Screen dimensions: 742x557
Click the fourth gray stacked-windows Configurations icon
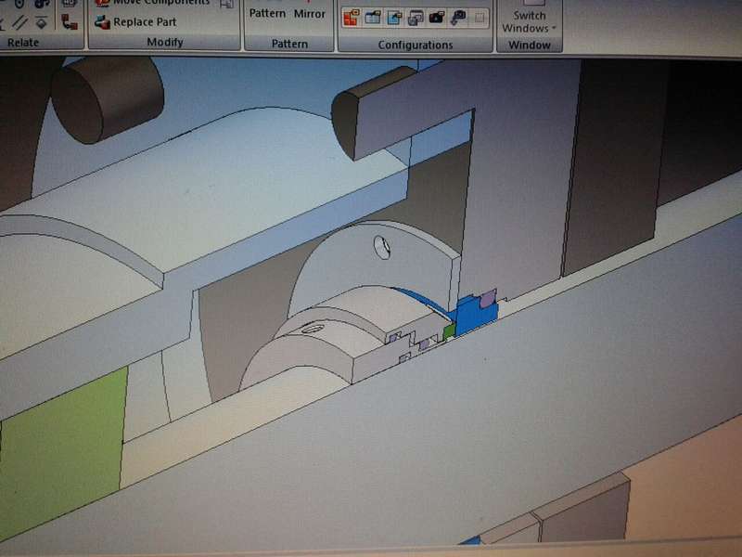tap(416, 18)
